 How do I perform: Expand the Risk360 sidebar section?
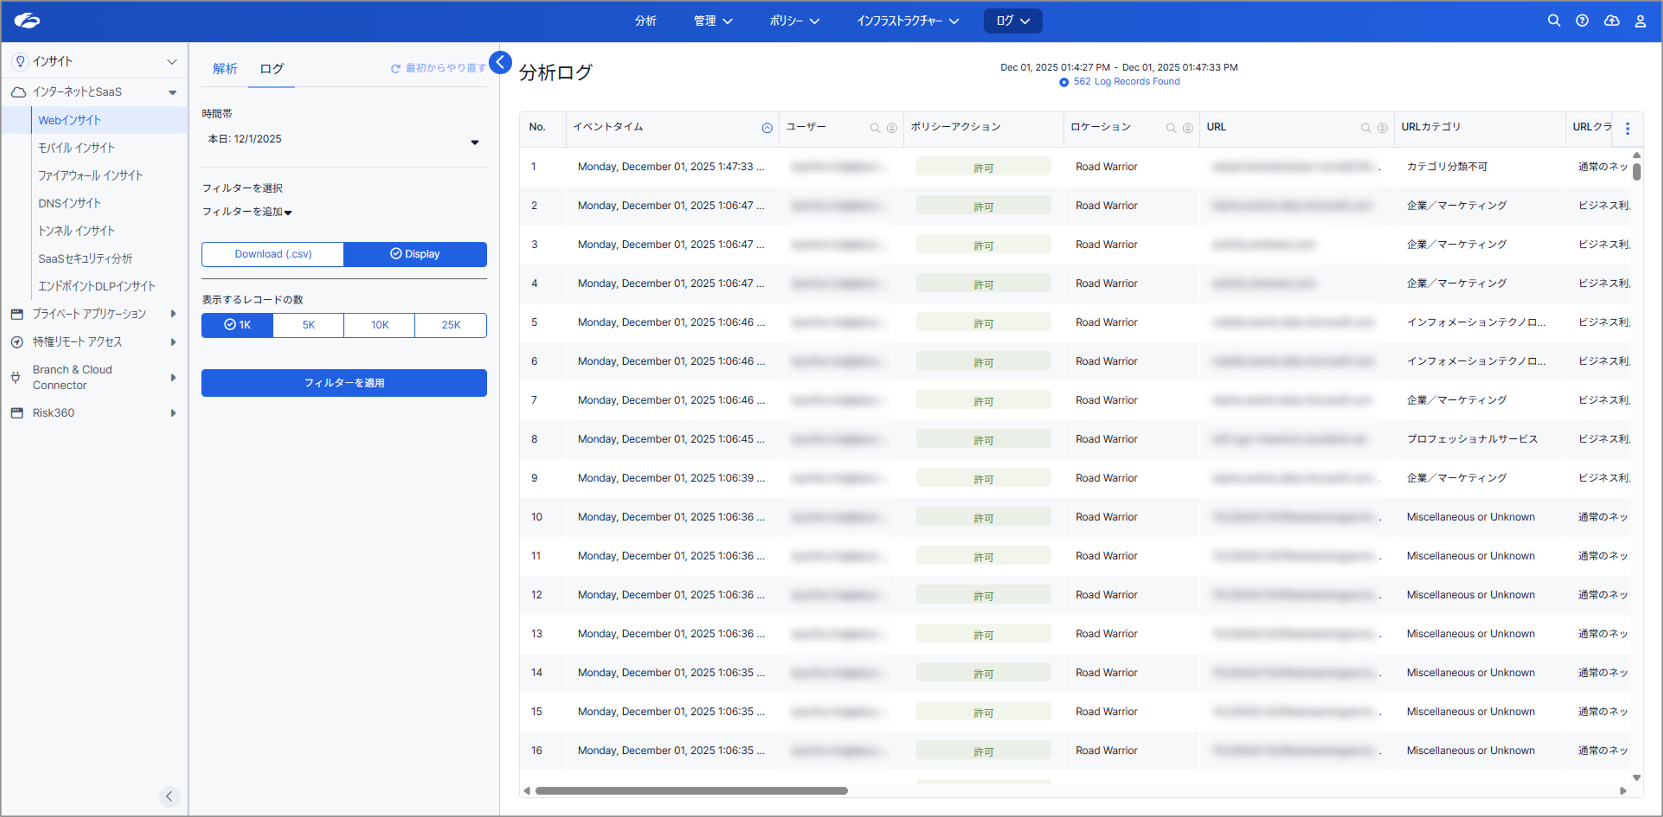pyautogui.click(x=94, y=413)
